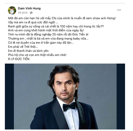Click the globe public privacy icon
The image size is (133, 131).
[x=31, y=13]
